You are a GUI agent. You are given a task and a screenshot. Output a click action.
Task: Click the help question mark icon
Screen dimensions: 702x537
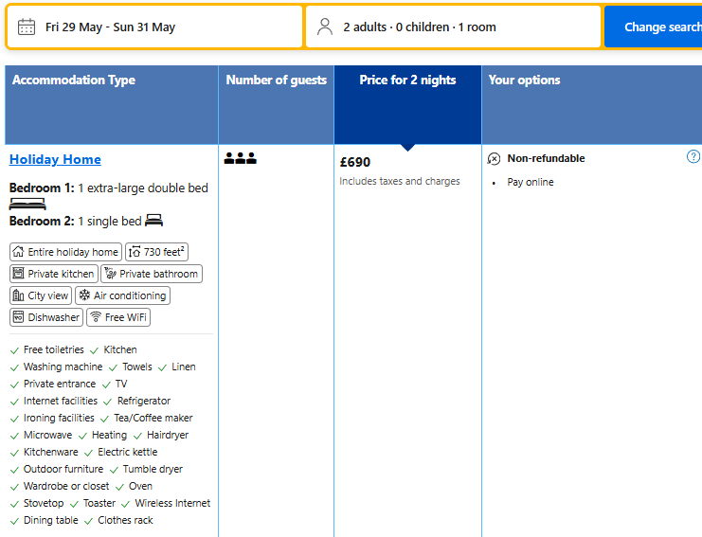coord(693,157)
